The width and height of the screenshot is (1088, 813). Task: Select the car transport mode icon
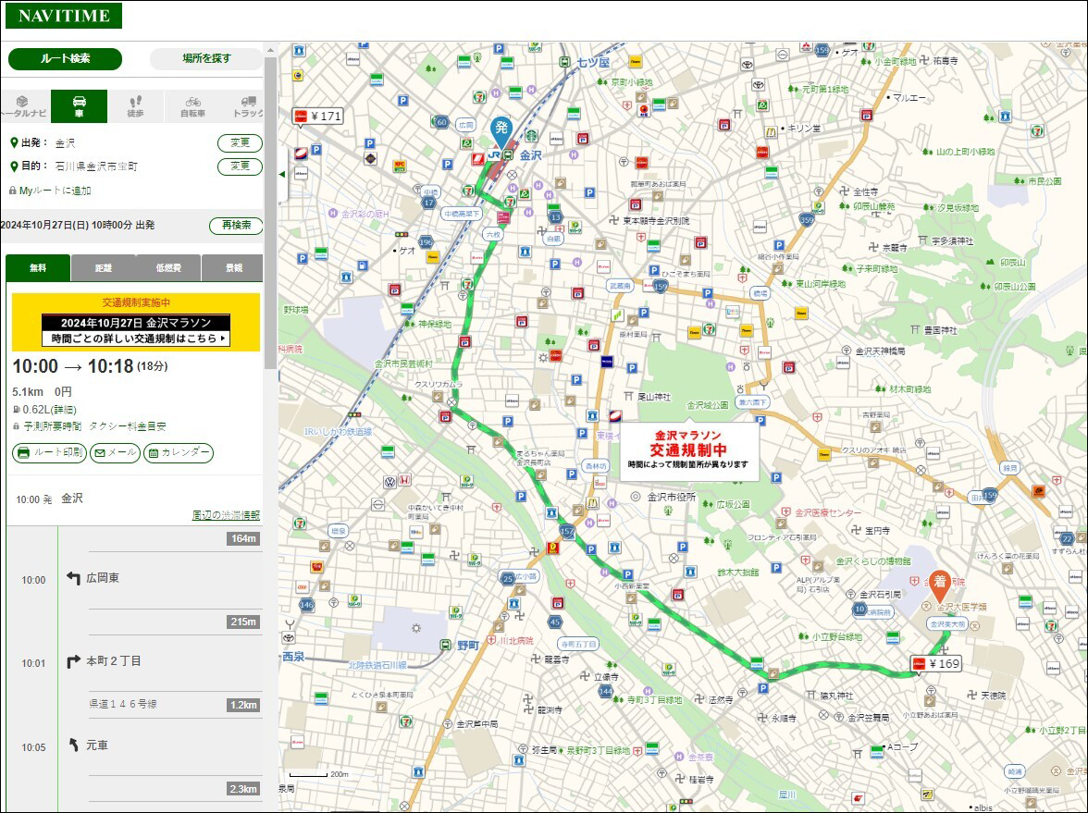[x=80, y=106]
